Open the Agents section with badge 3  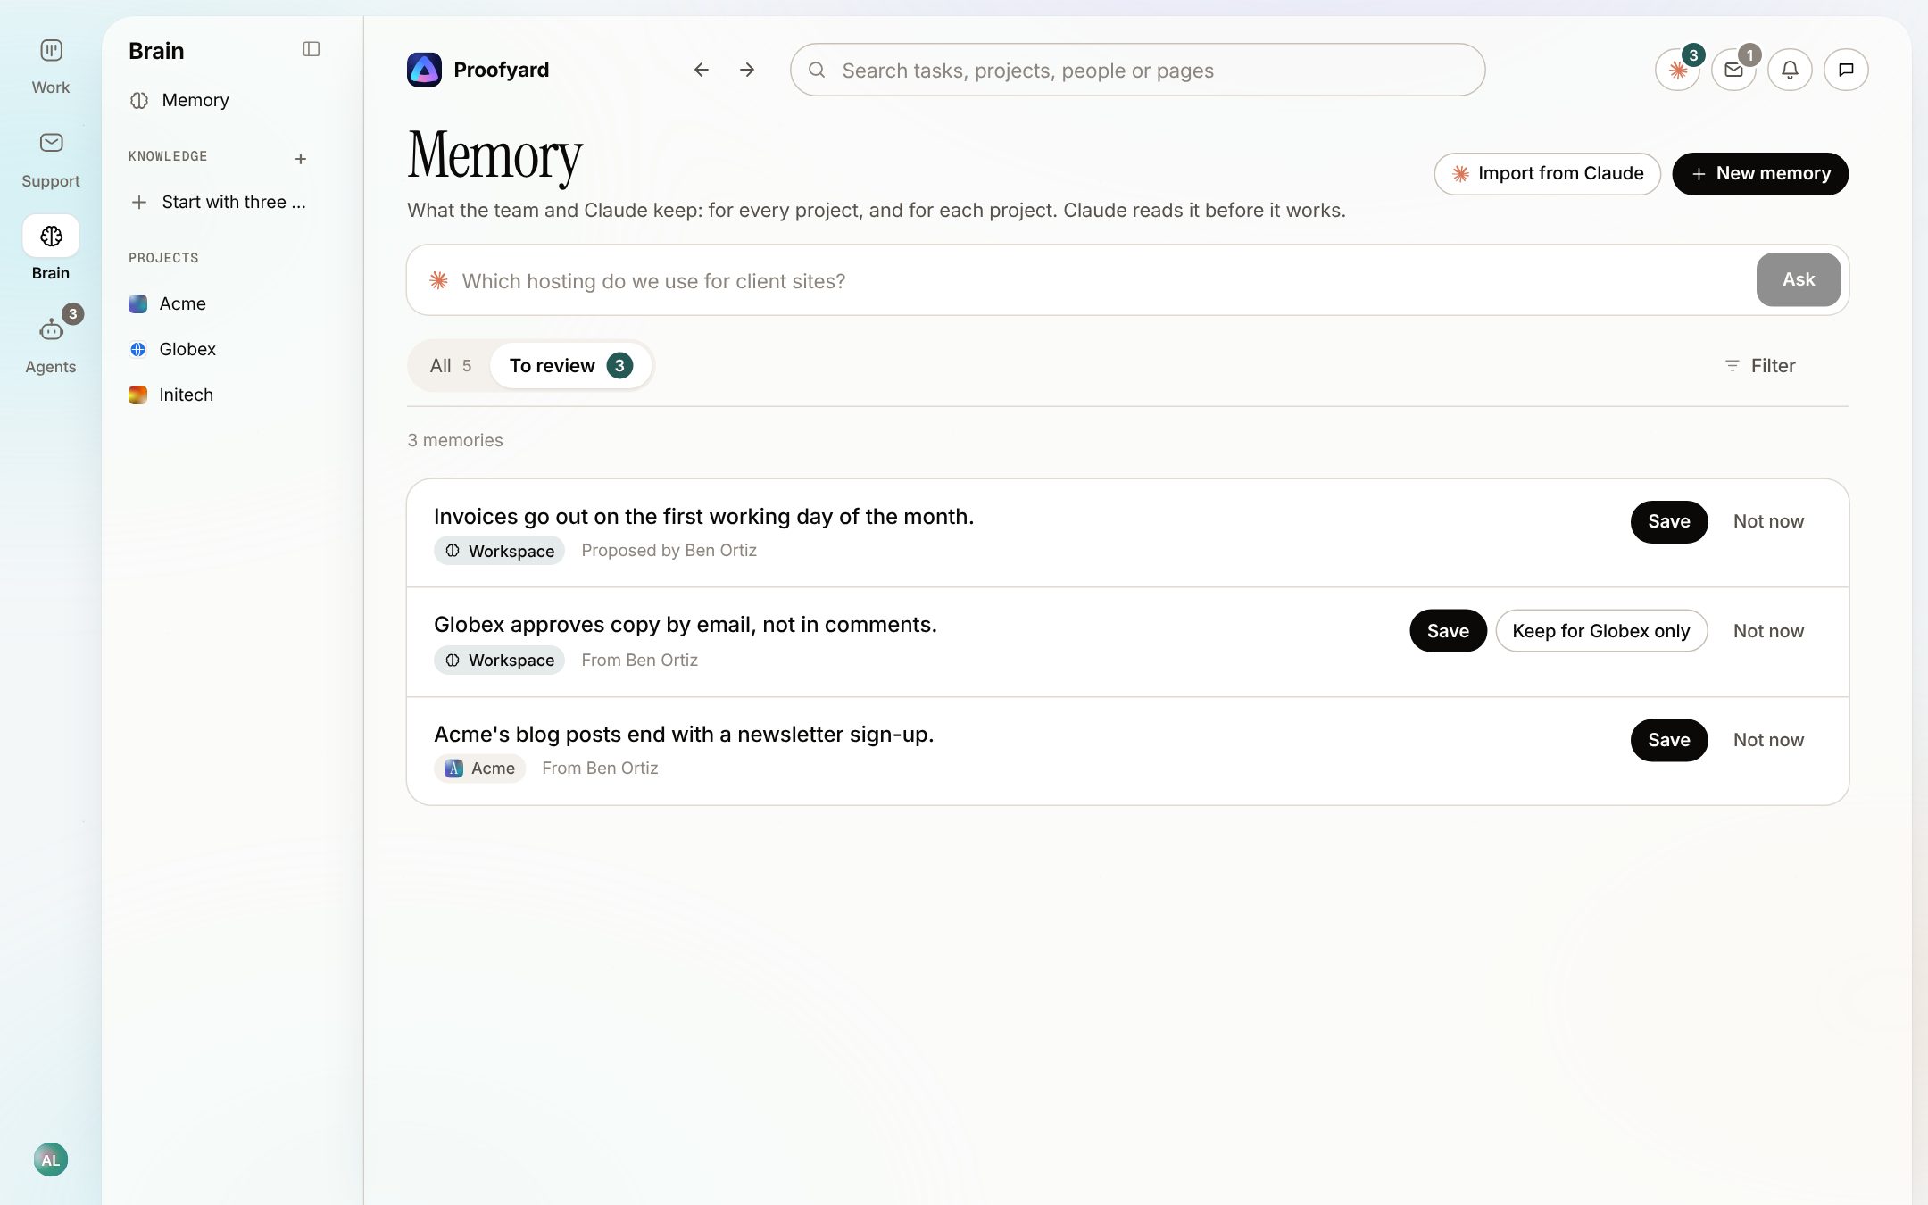click(x=51, y=341)
